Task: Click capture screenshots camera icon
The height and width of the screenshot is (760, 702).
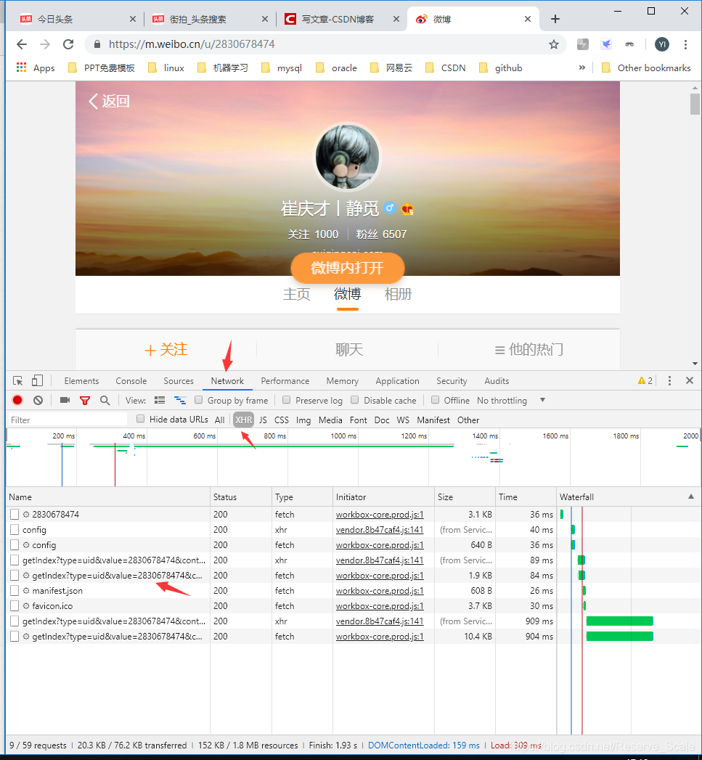Action: click(65, 401)
